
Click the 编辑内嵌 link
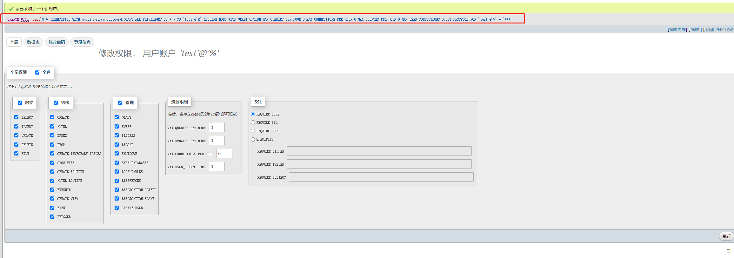[677, 30]
